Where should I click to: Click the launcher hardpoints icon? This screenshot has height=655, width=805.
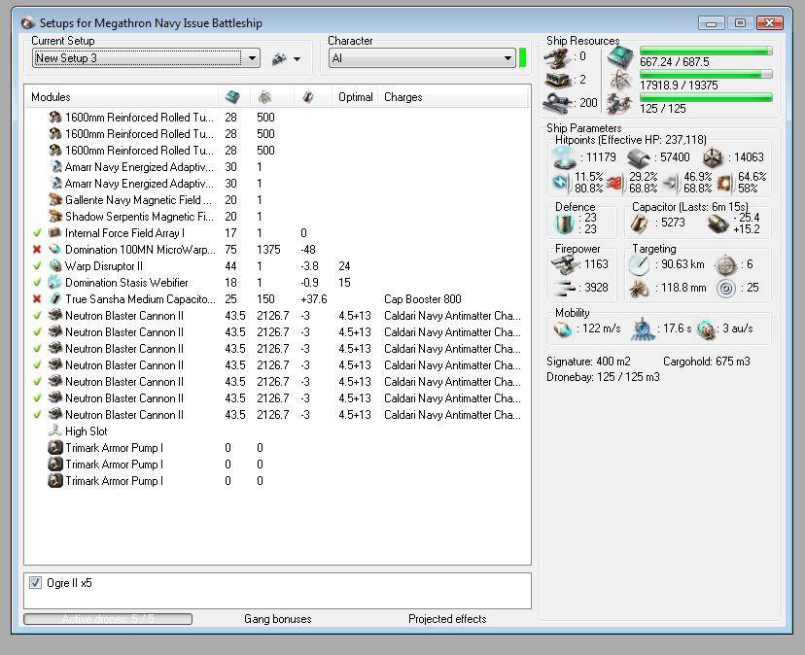pyautogui.click(x=558, y=80)
